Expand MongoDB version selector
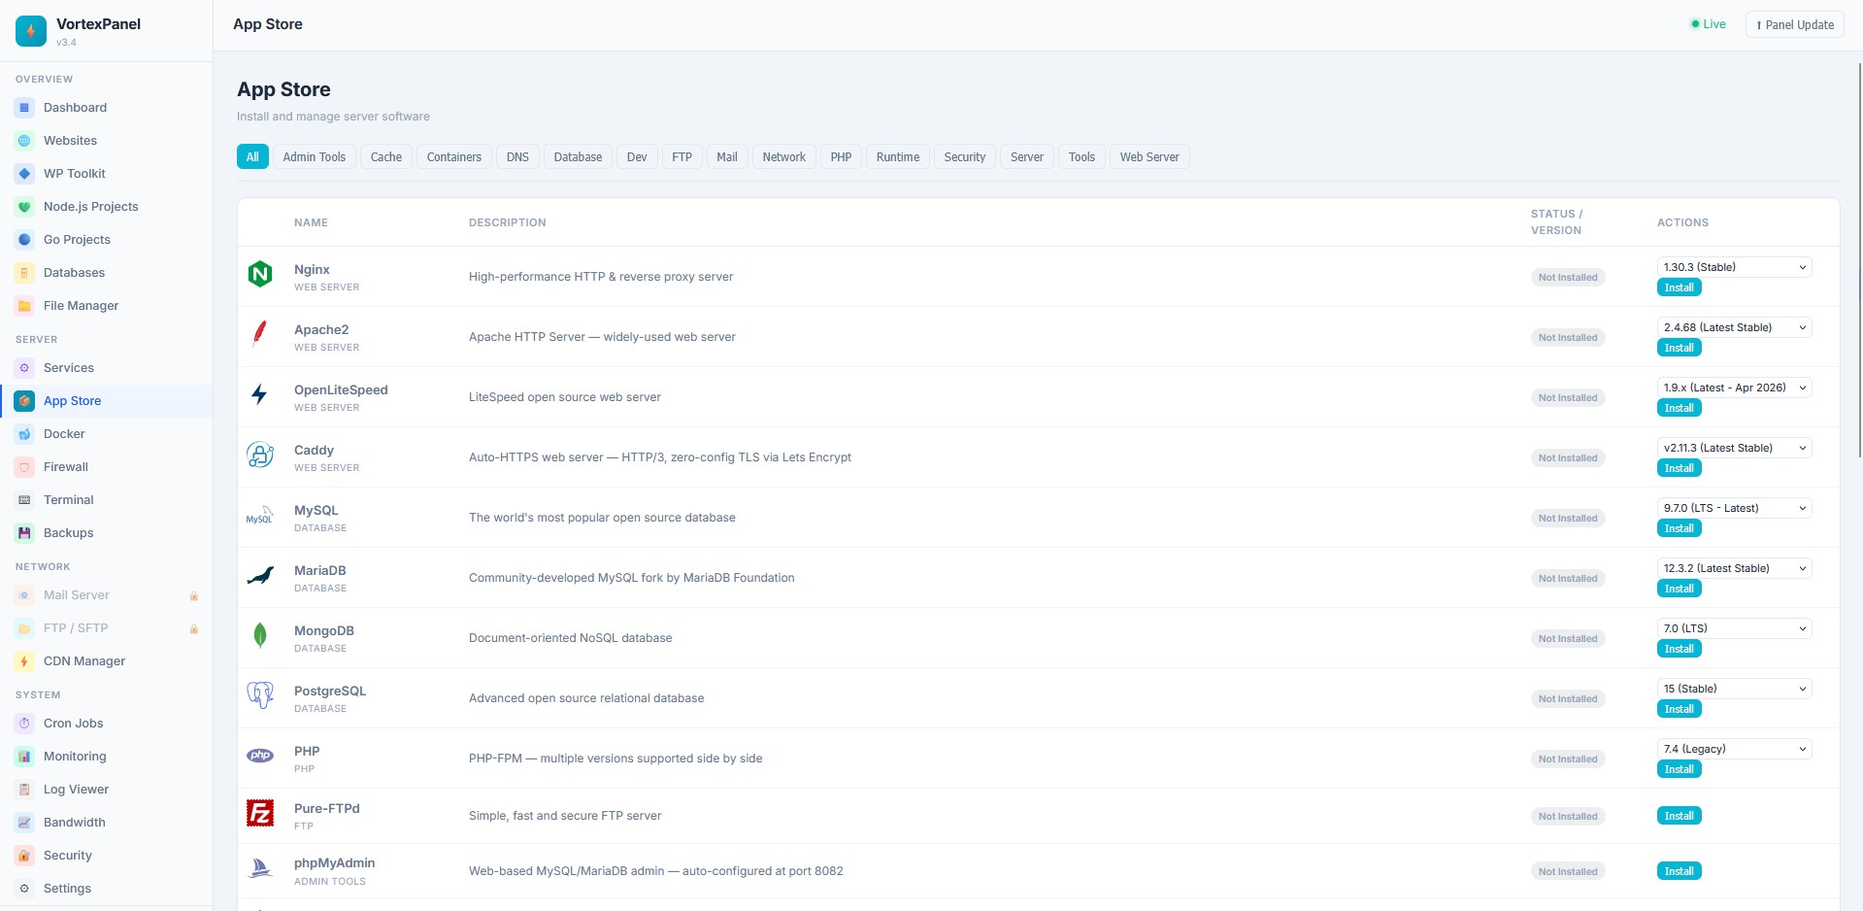1863x911 pixels. tap(1734, 628)
